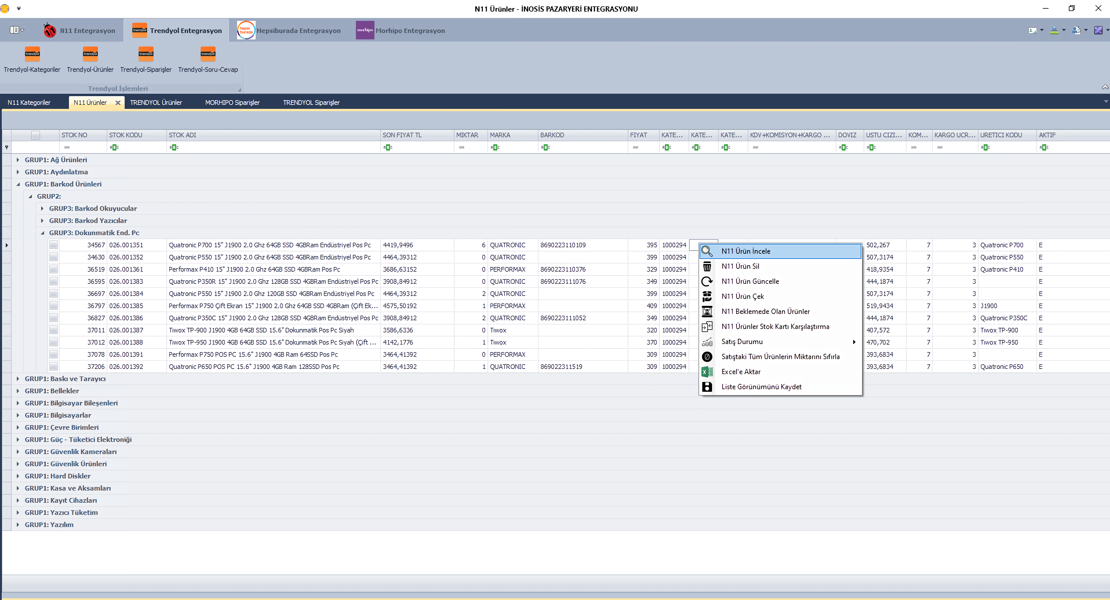Collapse GRUP3: Dokunmatik End. Pc
The height and width of the screenshot is (600, 1110).
click(x=42, y=233)
